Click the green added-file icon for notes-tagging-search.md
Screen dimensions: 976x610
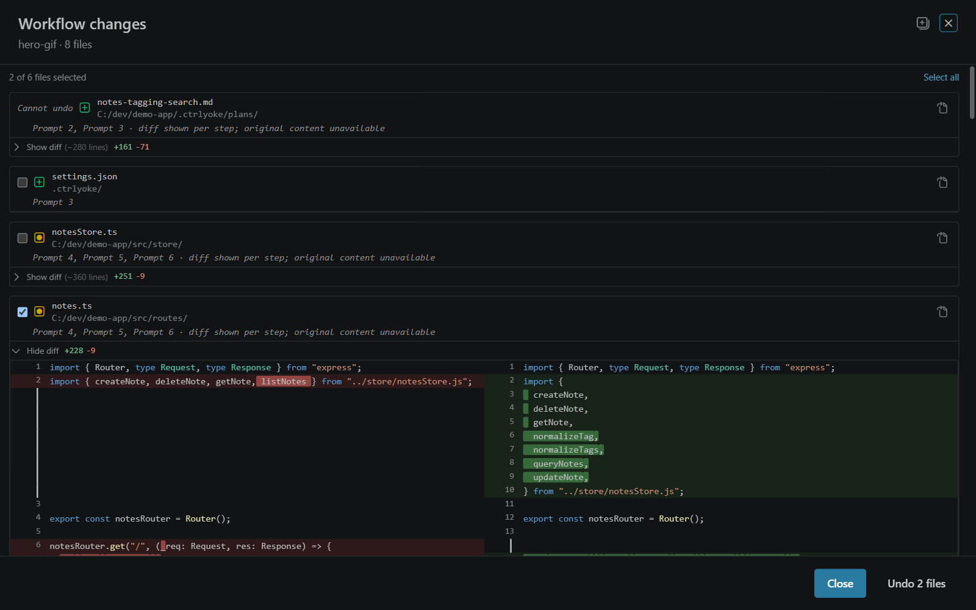coord(85,108)
